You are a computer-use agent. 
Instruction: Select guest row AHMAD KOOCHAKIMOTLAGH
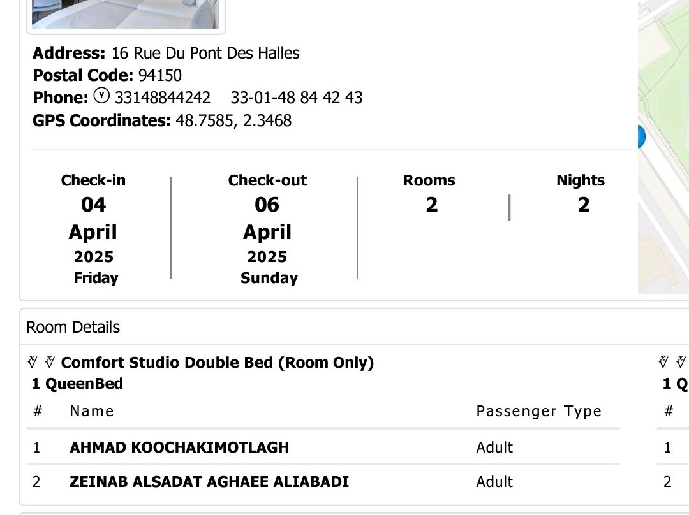tap(179, 447)
